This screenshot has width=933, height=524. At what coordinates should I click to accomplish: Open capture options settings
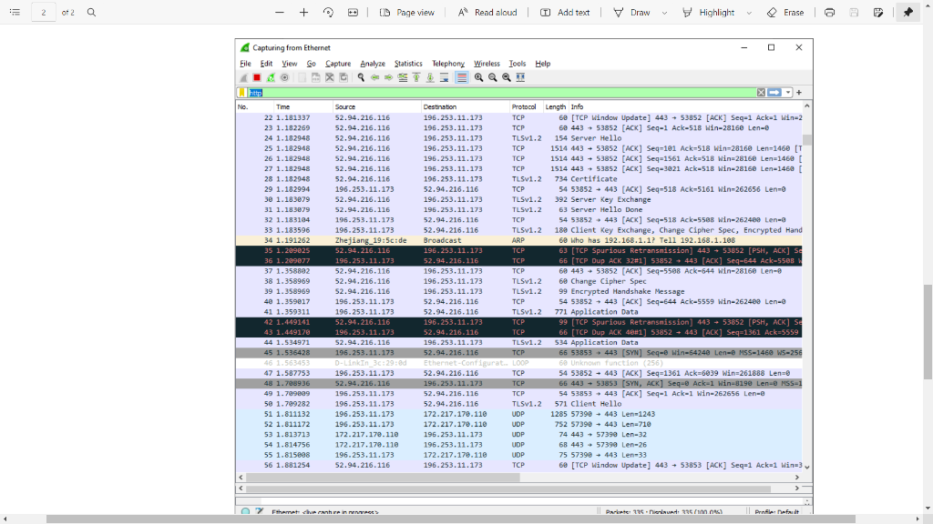284,77
